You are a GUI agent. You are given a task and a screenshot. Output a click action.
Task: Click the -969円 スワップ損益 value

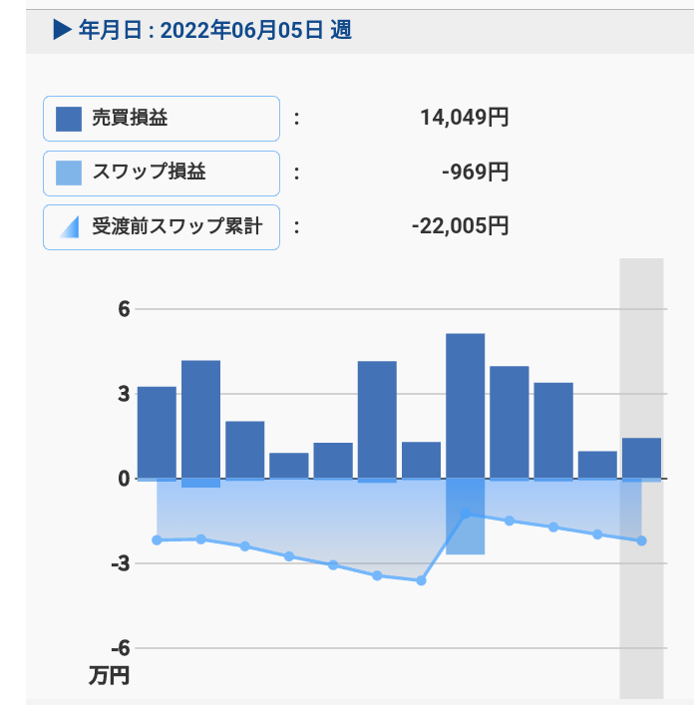click(475, 173)
